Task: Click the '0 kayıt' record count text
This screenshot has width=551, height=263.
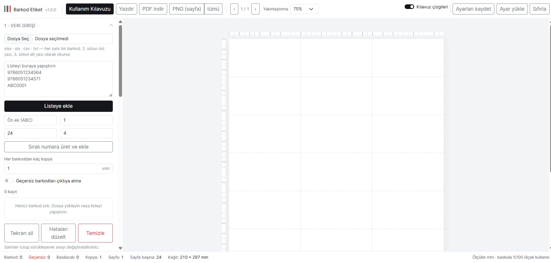Action: [11, 192]
